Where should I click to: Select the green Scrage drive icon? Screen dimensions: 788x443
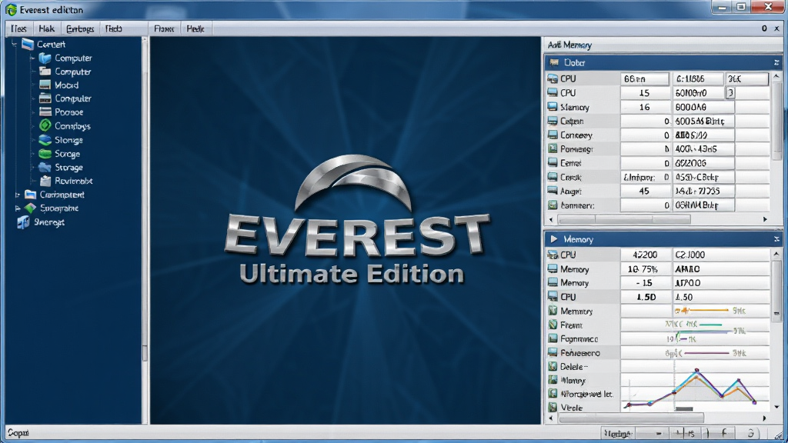(x=45, y=154)
